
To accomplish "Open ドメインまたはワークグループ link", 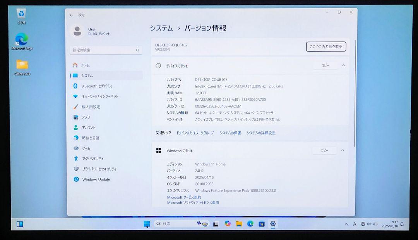I will tap(195, 133).
